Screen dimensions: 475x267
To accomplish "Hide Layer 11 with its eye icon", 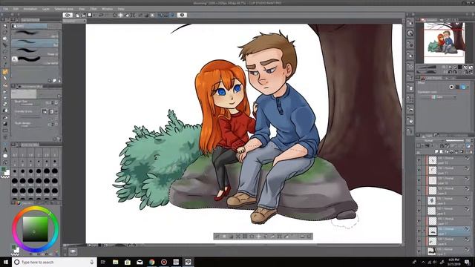I will [x=419, y=170].
